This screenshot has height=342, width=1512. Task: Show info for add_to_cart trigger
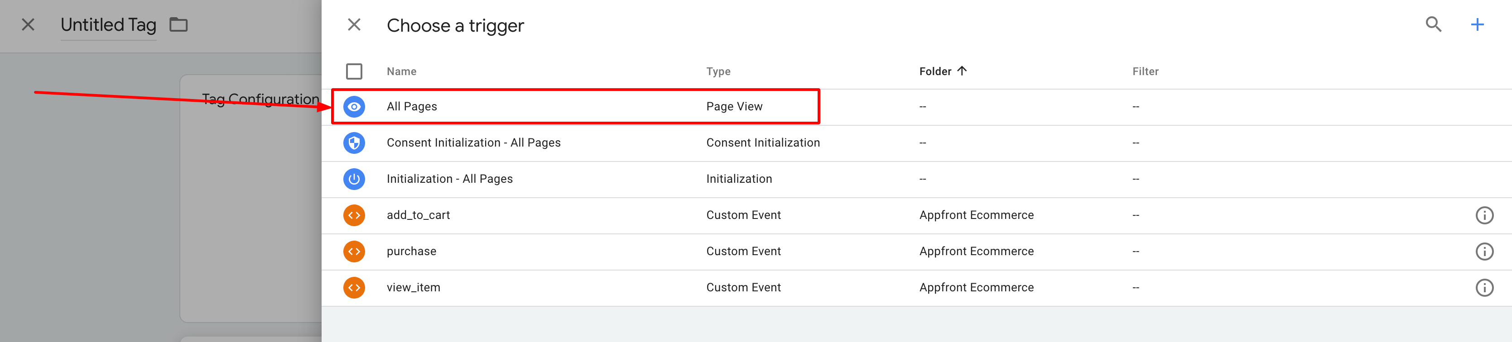(1484, 215)
